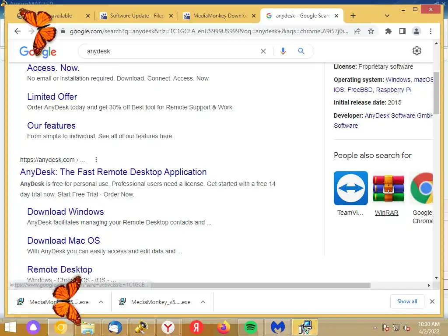
Task: Open Action Center flag tray icon
Action: 385,328
